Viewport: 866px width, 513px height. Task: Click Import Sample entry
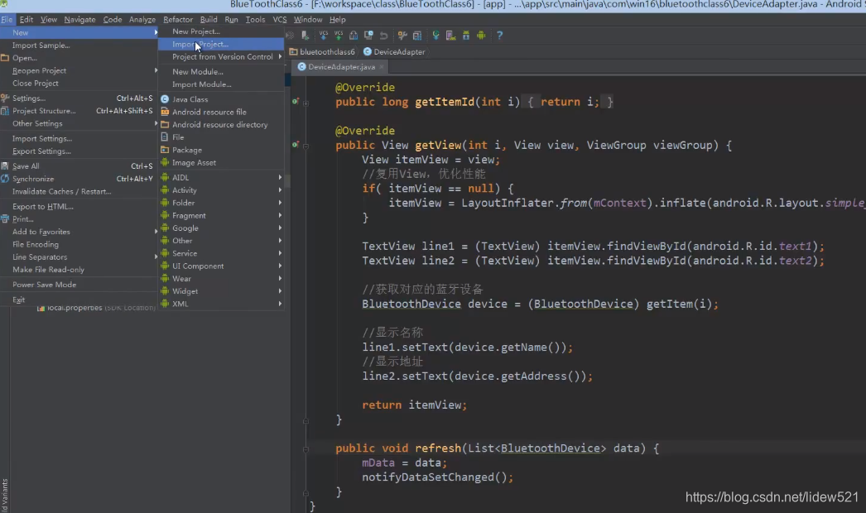[79, 46]
